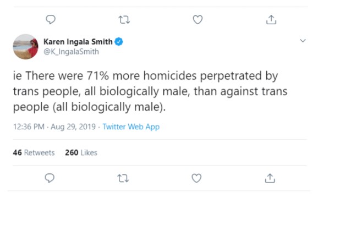View the 46 Retweets list
340x236 pixels.
pyautogui.click(x=34, y=152)
